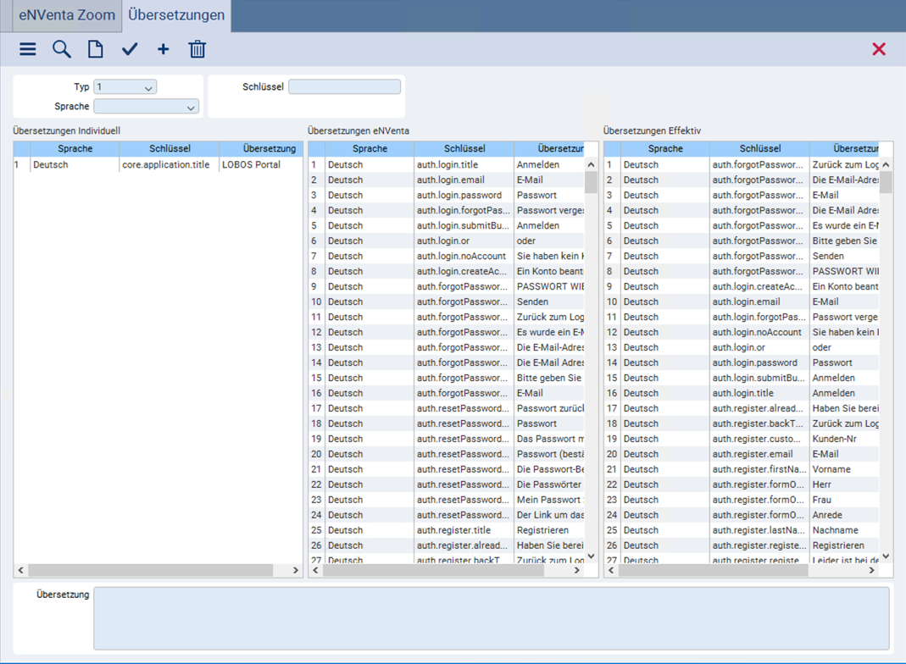Click Sprache column header in Effektiv table

(665, 148)
